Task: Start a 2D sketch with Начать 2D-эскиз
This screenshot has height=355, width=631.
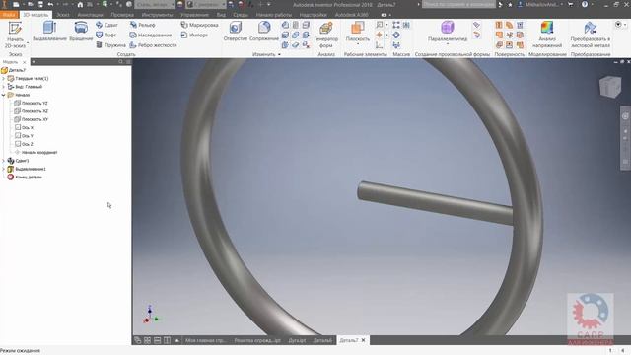Action: [x=15, y=35]
